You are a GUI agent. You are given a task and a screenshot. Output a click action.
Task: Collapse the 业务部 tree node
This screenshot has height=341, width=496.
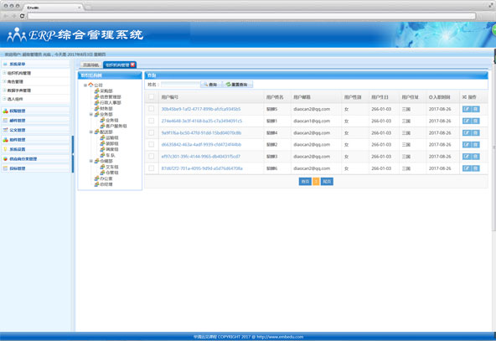pos(90,114)
